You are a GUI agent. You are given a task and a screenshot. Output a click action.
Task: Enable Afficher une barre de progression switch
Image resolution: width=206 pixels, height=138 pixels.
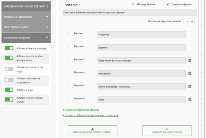9,80
